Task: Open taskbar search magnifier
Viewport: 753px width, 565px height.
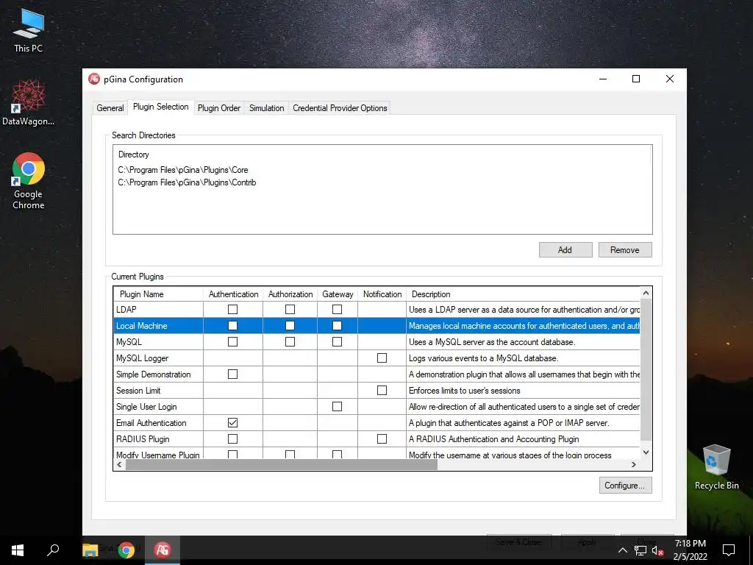Action: (53, 550)
